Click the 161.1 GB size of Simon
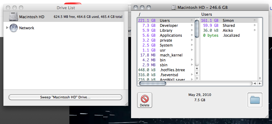This screenshot has width=272, height=124. point(209,21)
